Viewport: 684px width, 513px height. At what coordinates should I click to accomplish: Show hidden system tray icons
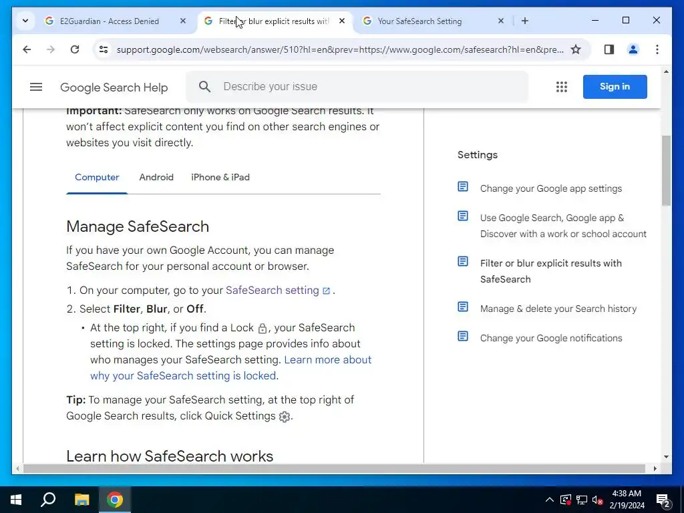(550, 500)
